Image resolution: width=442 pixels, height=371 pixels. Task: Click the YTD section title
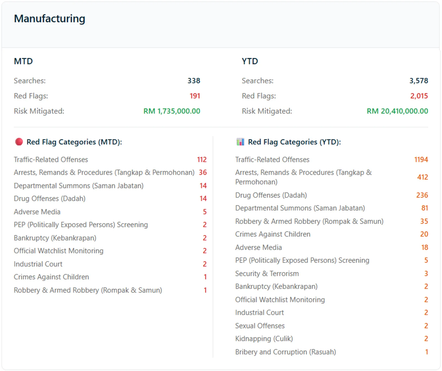250,61
